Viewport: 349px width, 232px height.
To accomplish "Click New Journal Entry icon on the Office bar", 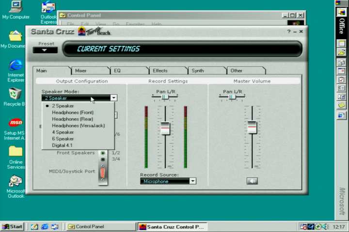I will [342, 97].
